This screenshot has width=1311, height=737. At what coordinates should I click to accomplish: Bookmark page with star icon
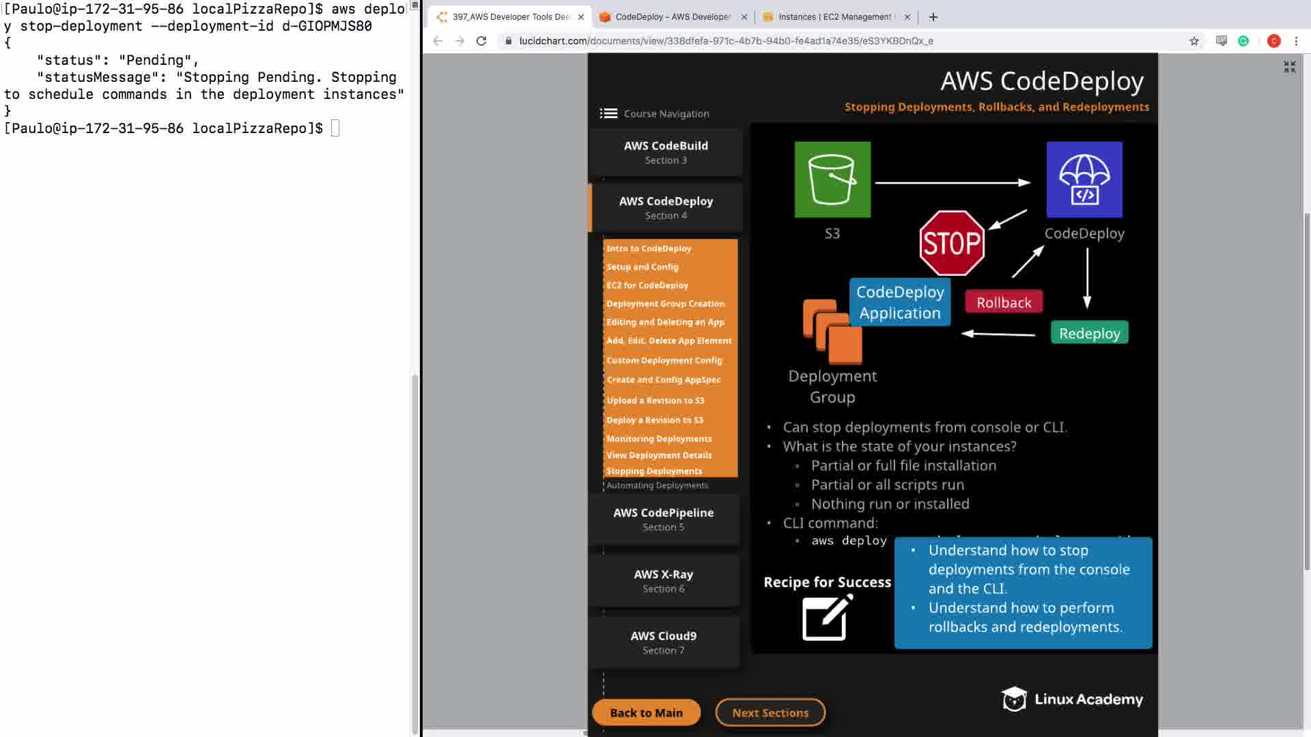[x=1194, y=41]
